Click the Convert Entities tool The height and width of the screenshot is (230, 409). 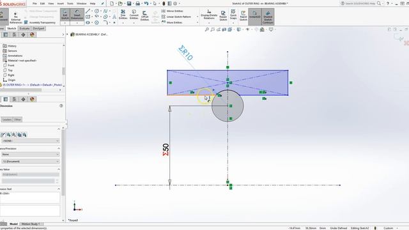pyautogui.click(x=134, y=14)
